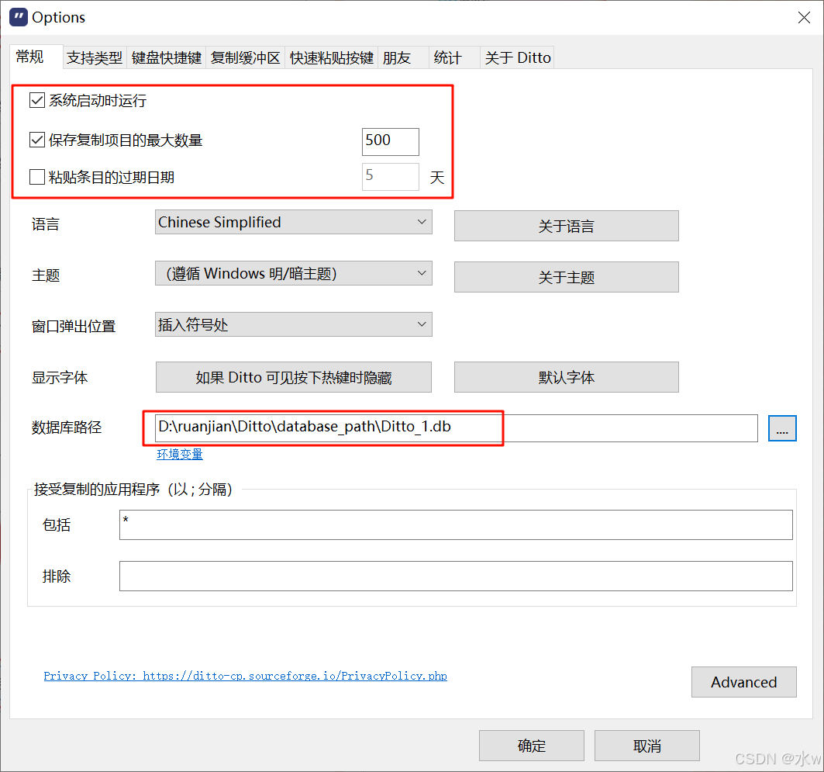Image resolution: width=824 pixels, height=772 pixels.
Task: Click the 排除 applications input field
Action: (456, 576)
